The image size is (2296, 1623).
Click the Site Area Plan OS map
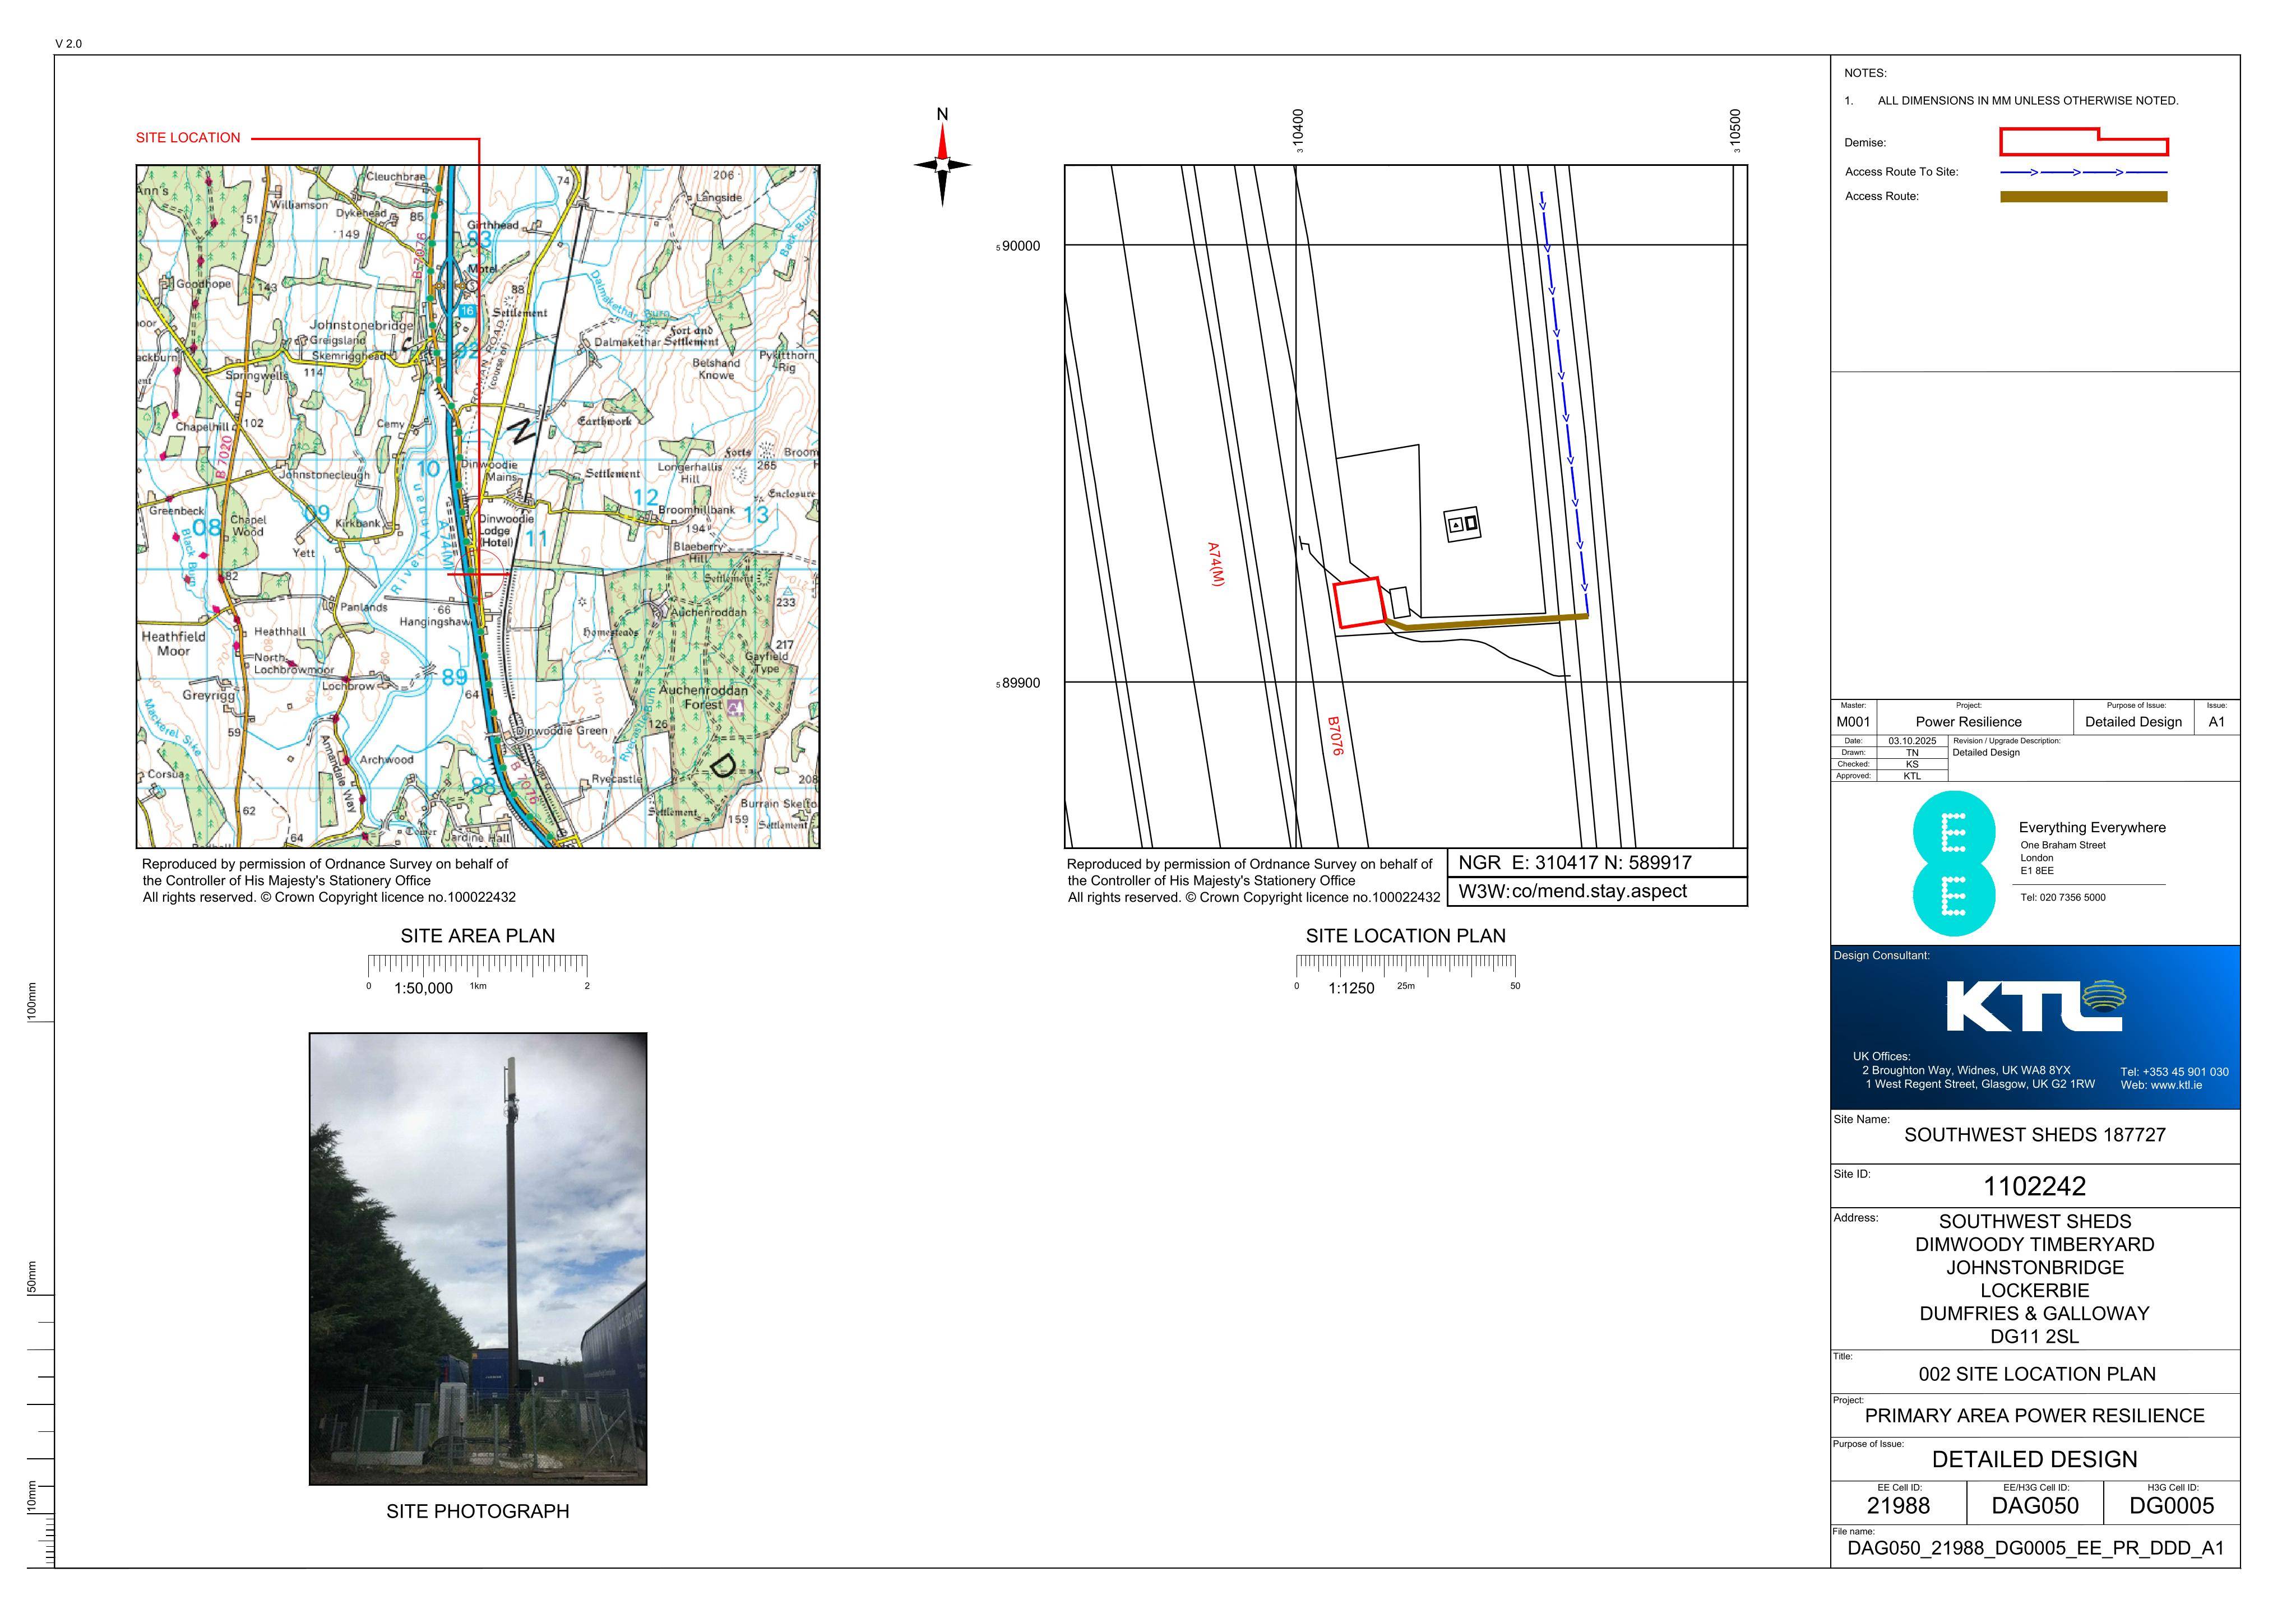tap(478, 507)
